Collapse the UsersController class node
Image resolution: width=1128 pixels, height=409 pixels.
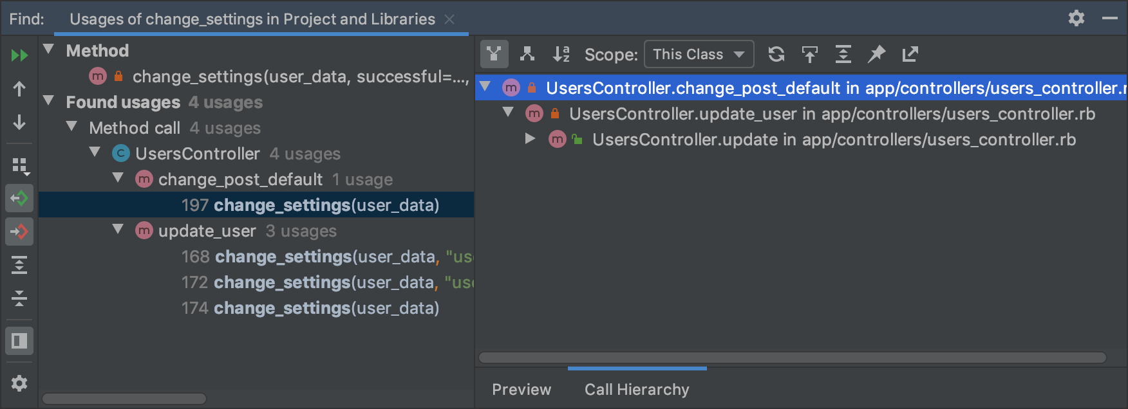pos(95,152)
